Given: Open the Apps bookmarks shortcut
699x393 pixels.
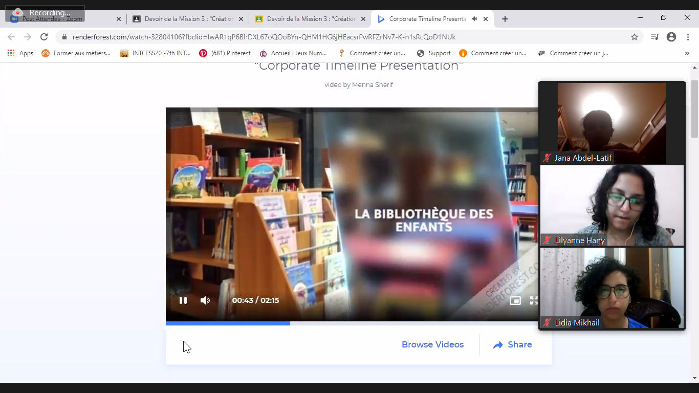Looking at the screenshot, I should coord(20,53).
